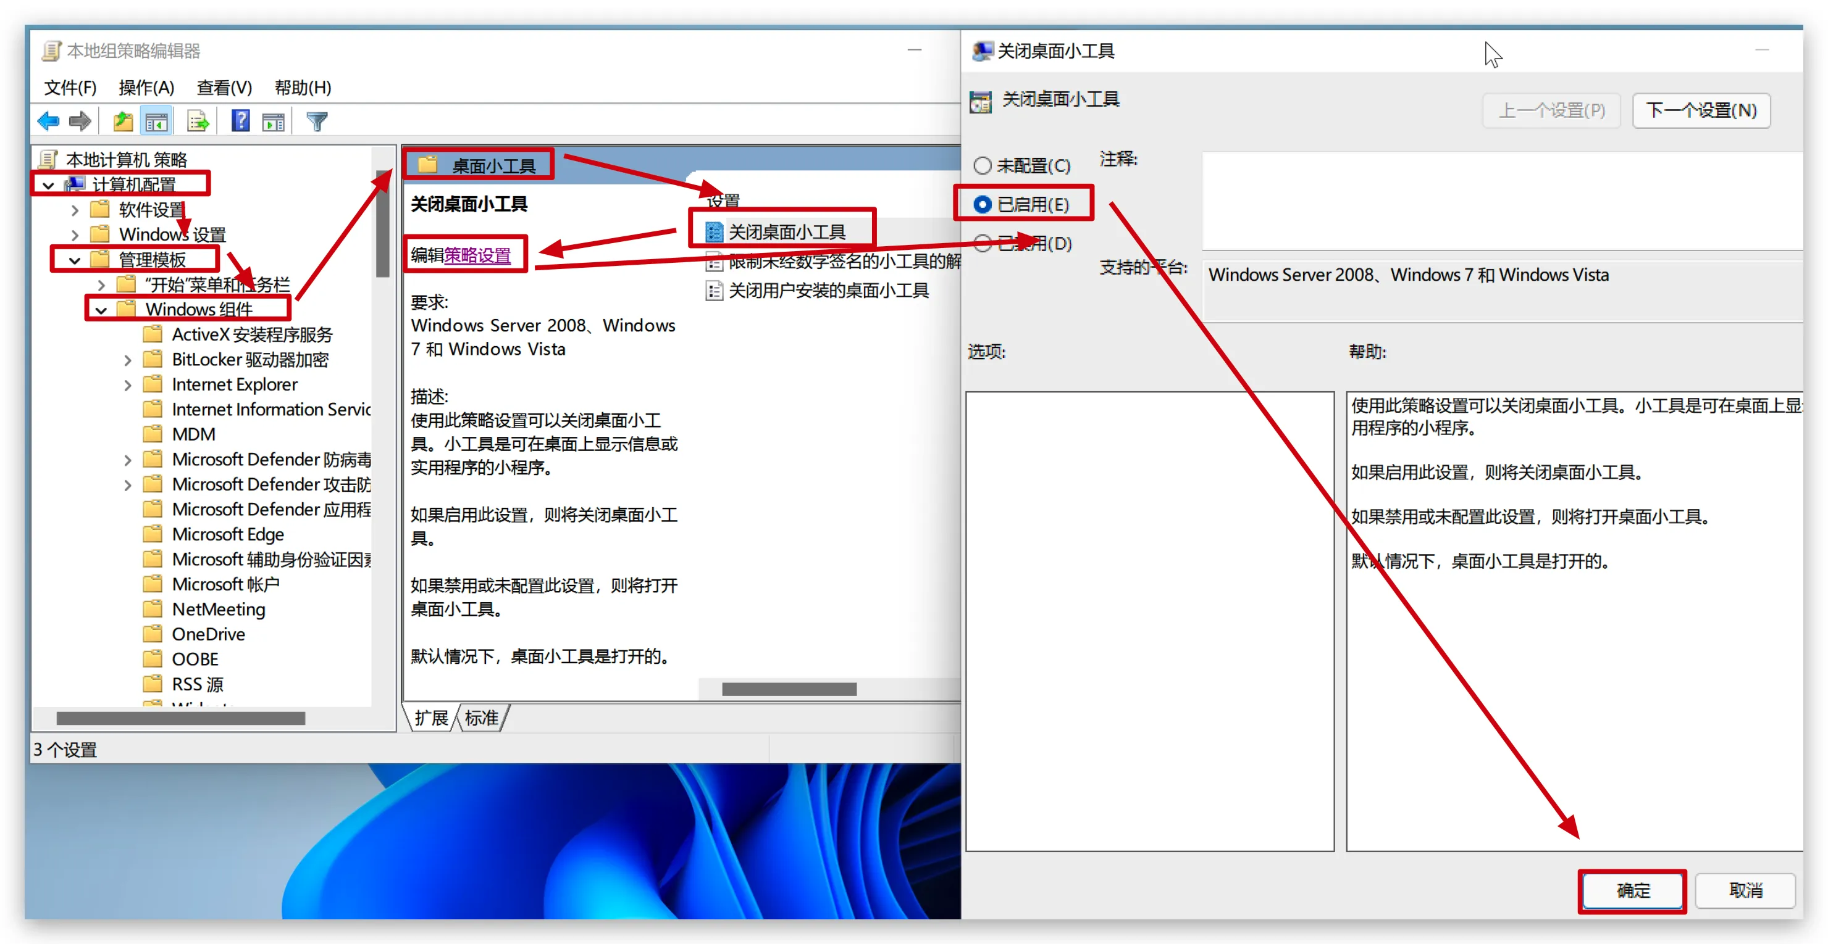Click the 软件设置 folder icon
This screenshot has height=944, width=1828.
[100, 209]
